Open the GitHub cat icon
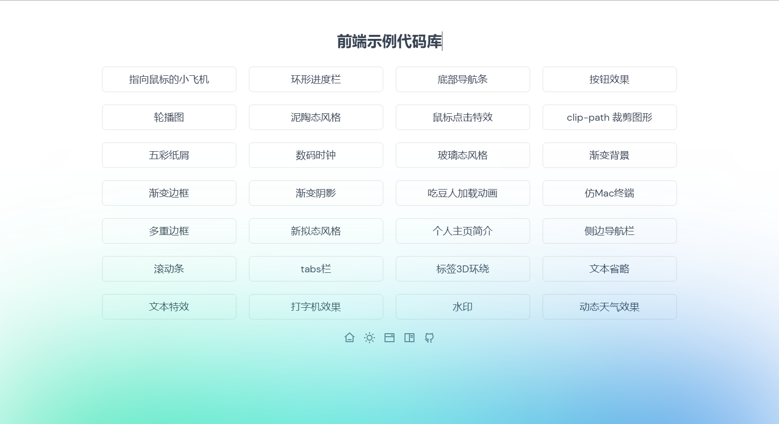The width and height of the screenshot is (779, 424). click(x=429, y=338)
